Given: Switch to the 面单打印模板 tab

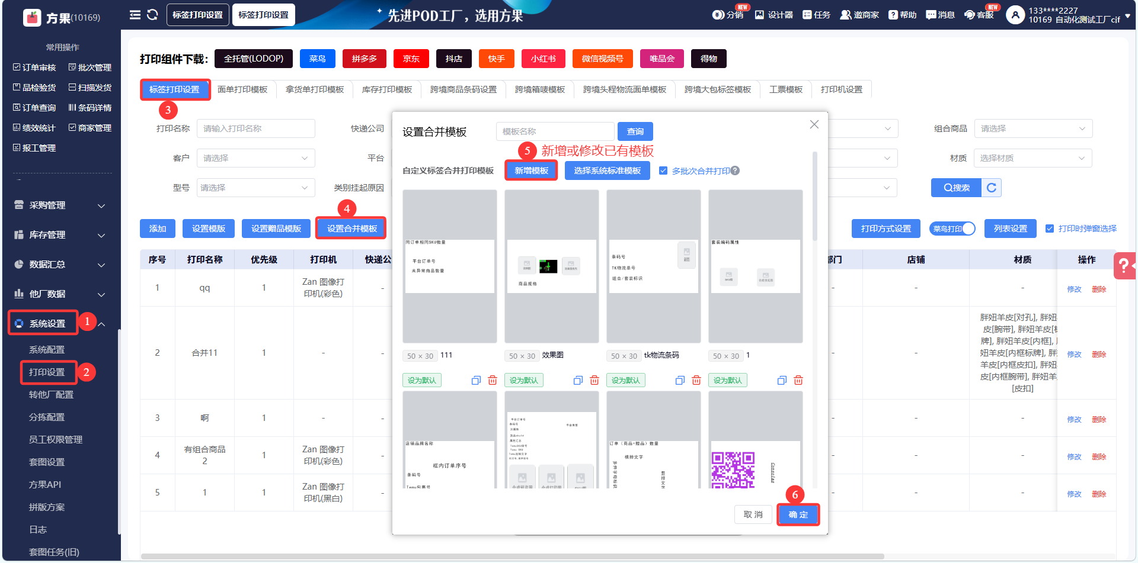Looking at the screenshot, I should pyautogui.click(x=242, y=89).
